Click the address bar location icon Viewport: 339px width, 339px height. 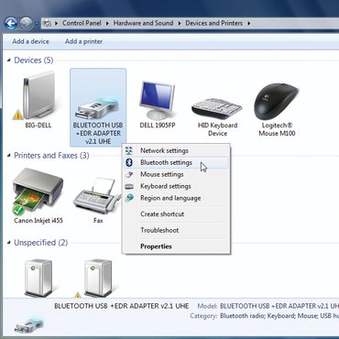47,23
